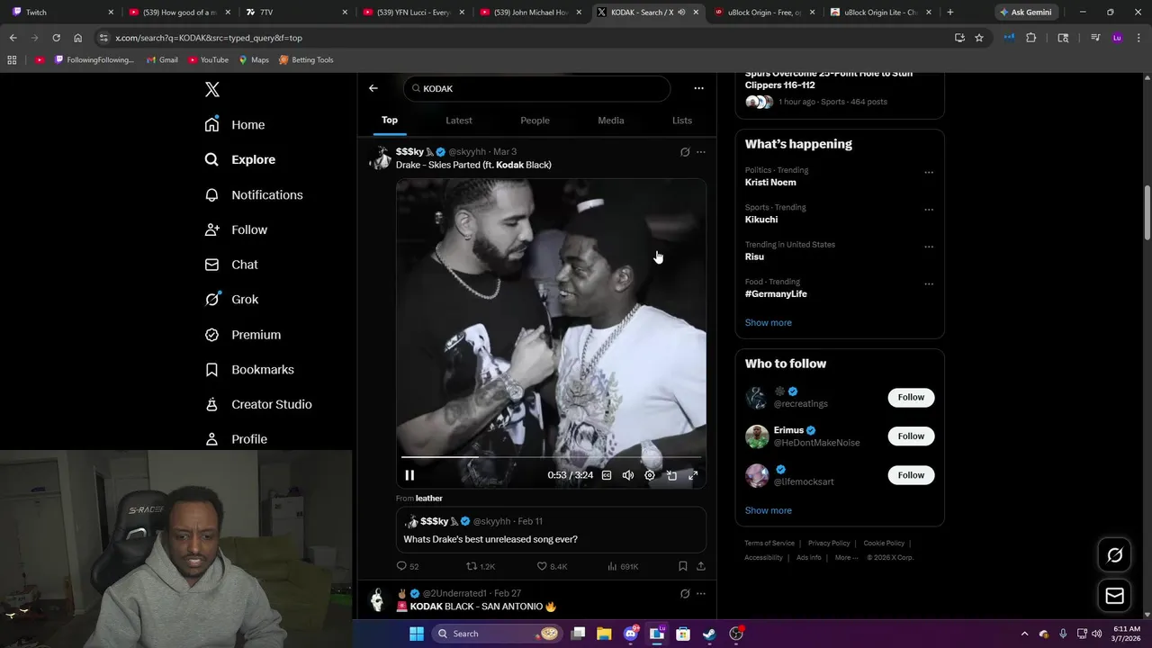Open Steam from the taskbar

[x=709, y=634]
